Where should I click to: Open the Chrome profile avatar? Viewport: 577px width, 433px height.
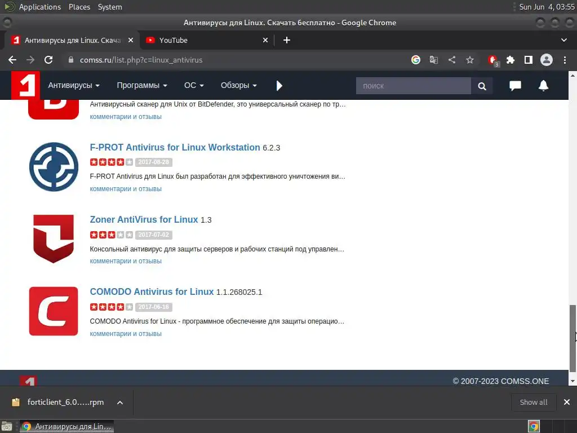[547, 60]
